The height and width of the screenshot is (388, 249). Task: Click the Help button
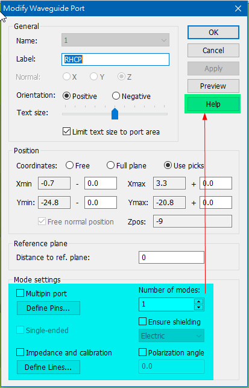click(213, 104)
